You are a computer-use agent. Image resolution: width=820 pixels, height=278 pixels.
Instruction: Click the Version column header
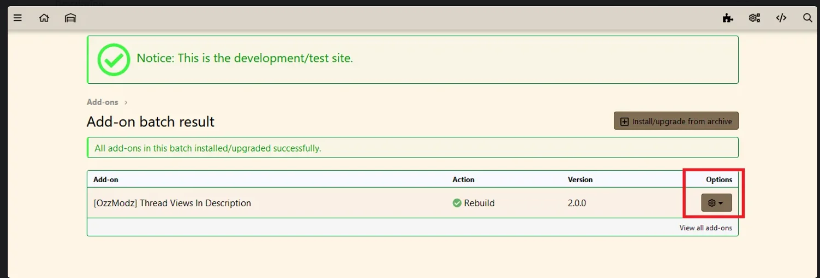point(580,179)
